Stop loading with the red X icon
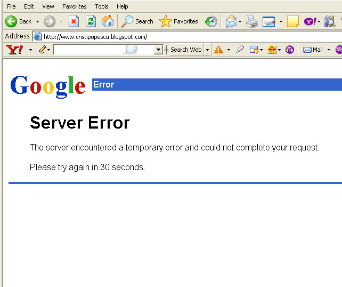Viewport: 342px width, 287px height. click(74, 21)
